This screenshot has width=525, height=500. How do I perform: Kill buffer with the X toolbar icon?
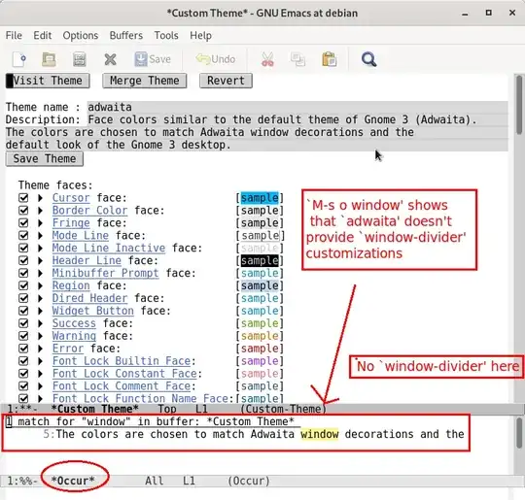110,59
